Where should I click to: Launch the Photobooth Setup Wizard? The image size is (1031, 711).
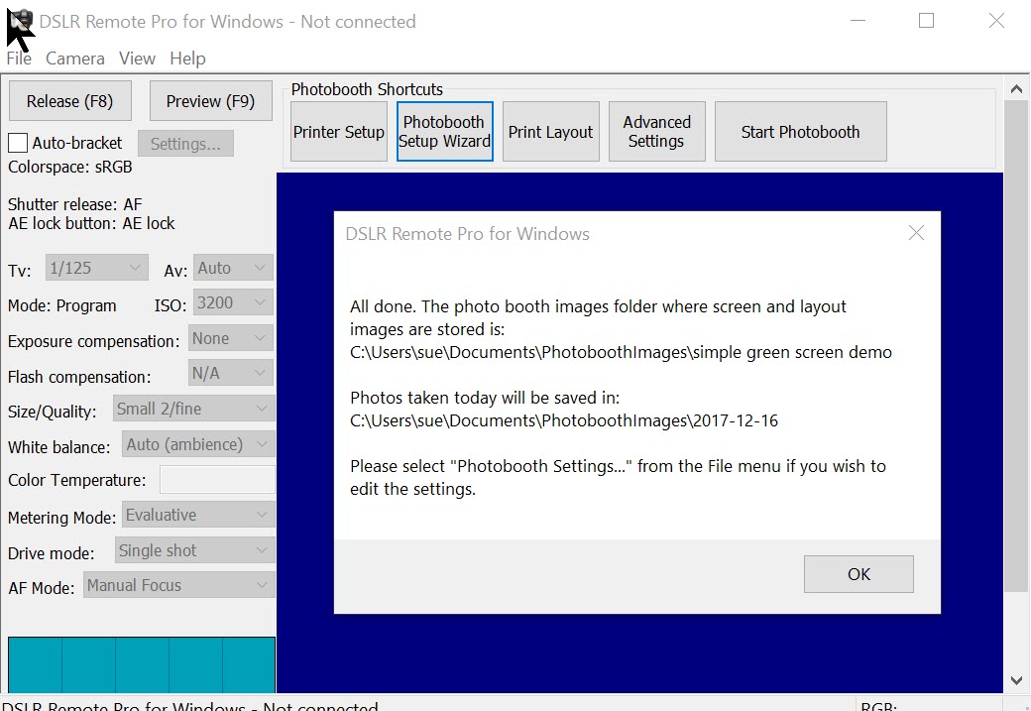tap(444, 132)
